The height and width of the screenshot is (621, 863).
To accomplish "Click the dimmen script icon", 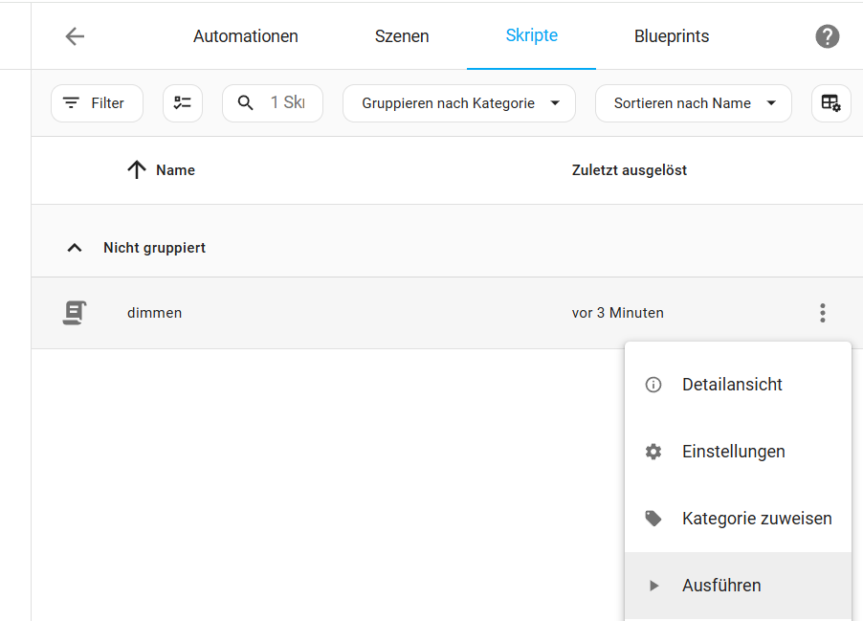I will coord(75,313).
